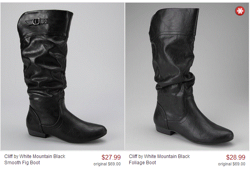This screenshot has height=172, width=250.
Task: Click the red snowflake badge icon
Action: pyautogui.click(x=240, y=11)
